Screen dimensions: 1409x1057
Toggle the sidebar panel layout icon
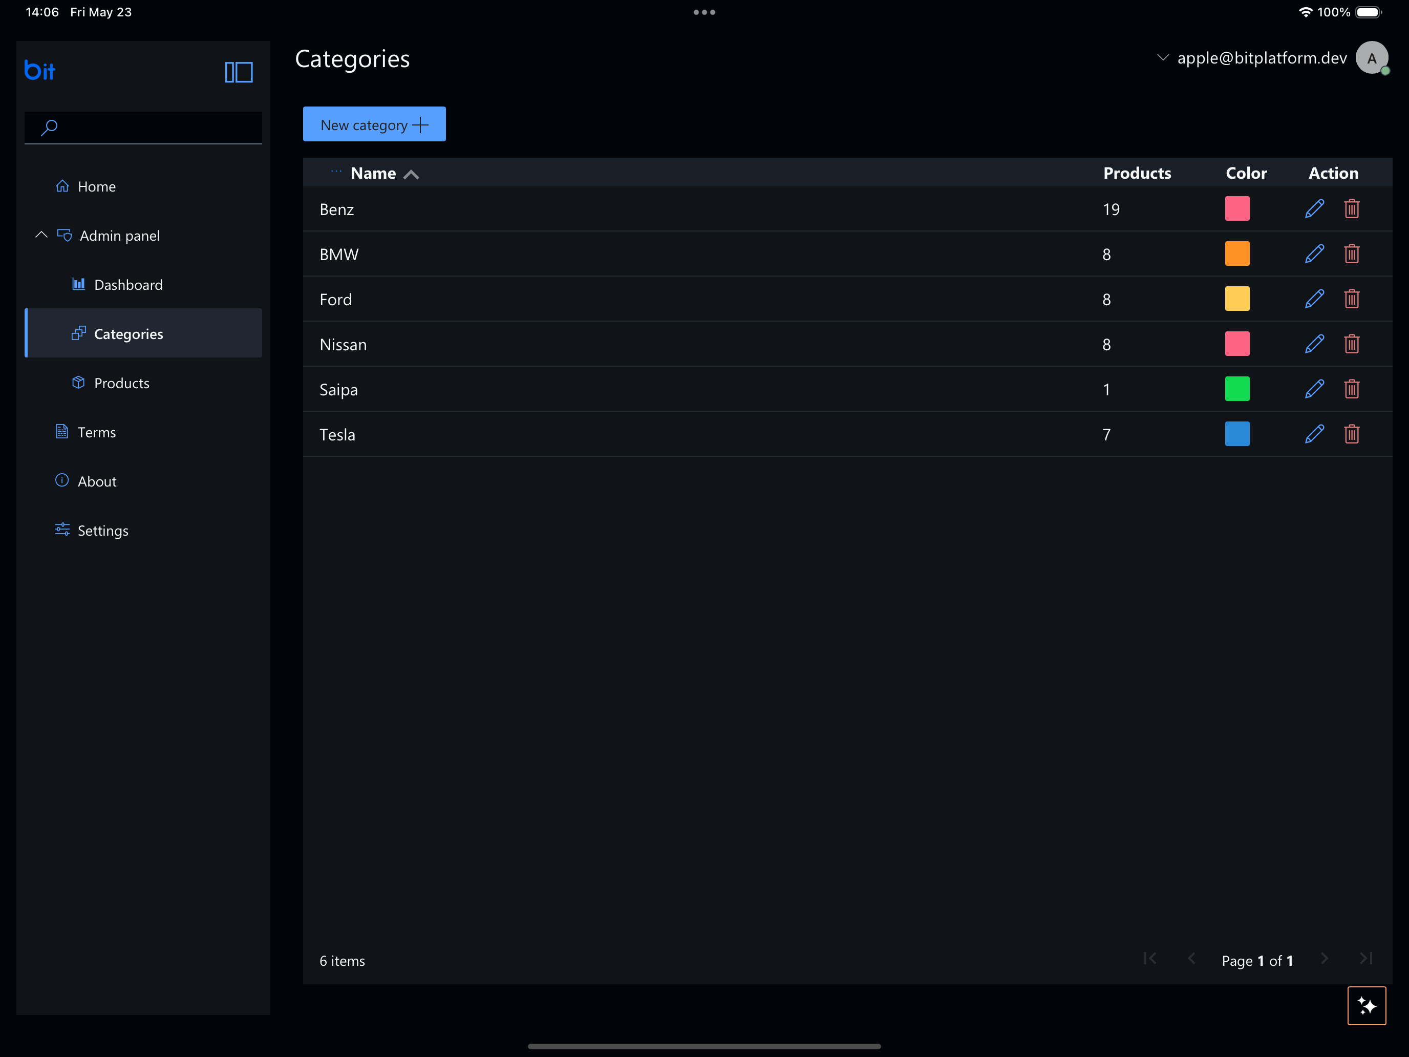pyautogui.click(x=239, y=72)
